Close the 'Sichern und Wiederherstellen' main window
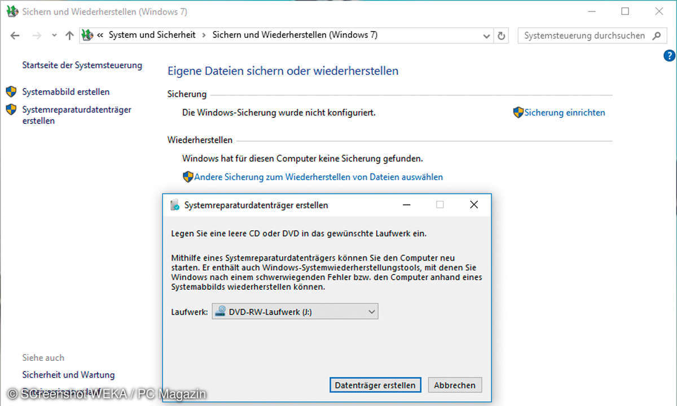The height and width of the screenshot is (406, 677). 659,11
